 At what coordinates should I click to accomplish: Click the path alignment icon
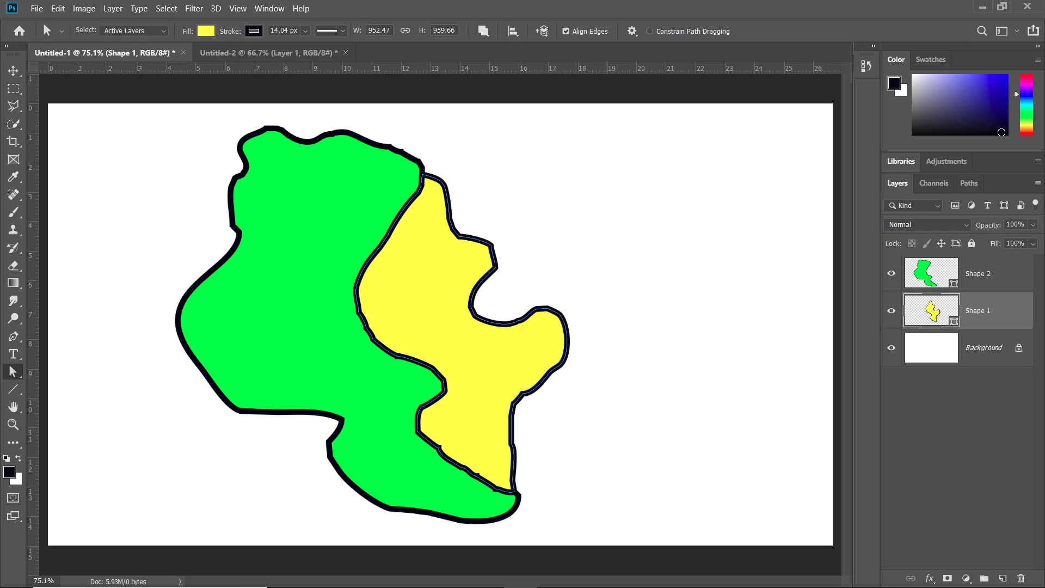513,31
